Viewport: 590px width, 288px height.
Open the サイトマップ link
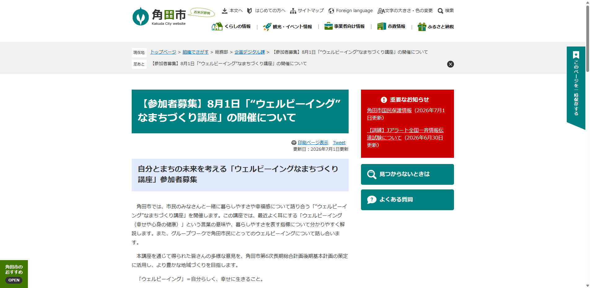click(310, 11)
